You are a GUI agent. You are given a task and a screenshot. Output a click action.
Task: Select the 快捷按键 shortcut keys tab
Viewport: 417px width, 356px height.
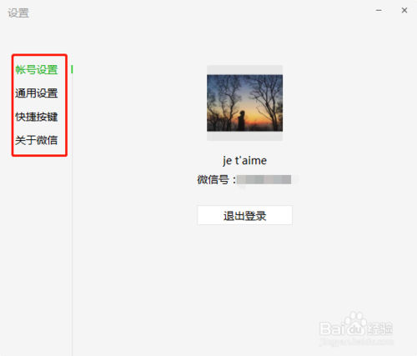tap(37, 117)
